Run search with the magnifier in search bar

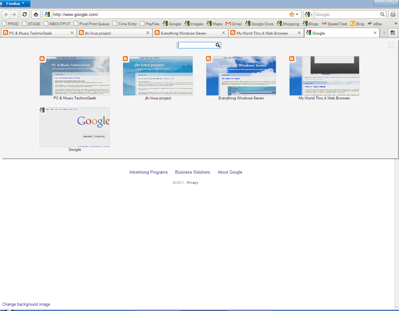[382, 14]
